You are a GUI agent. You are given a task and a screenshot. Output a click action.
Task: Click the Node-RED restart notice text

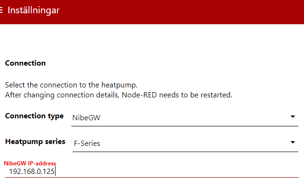click(x=118, y=95)
